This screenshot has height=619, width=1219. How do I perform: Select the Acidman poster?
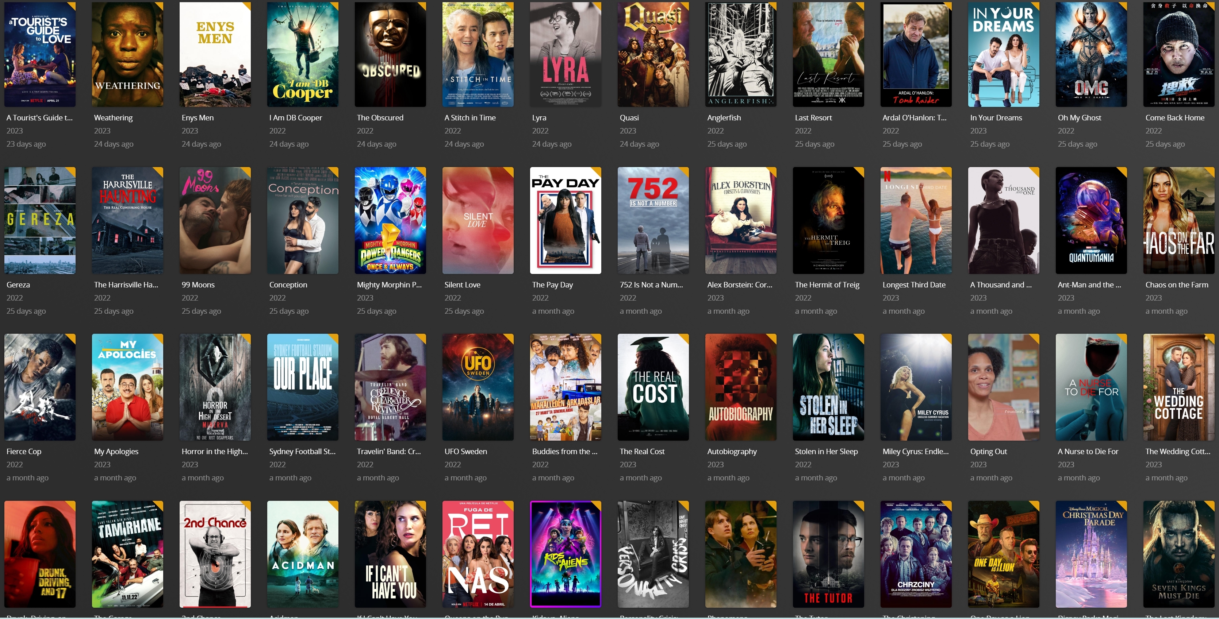303,554
